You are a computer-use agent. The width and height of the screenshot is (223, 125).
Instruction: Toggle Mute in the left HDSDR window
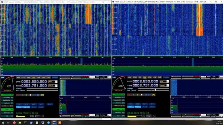[19, 107]
